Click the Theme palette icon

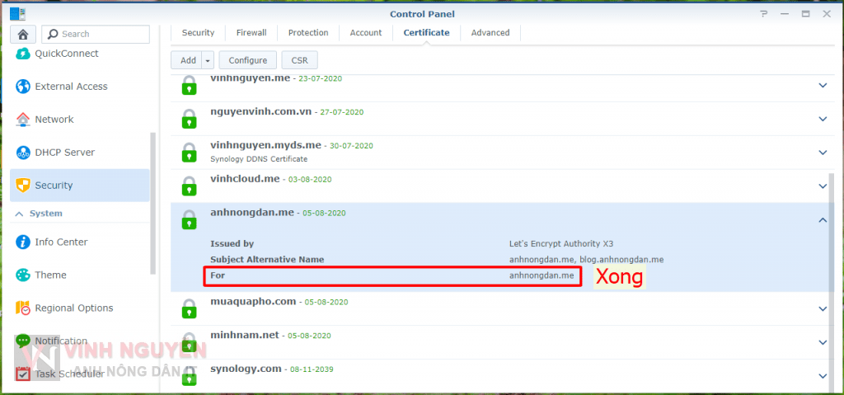(23, 275)
